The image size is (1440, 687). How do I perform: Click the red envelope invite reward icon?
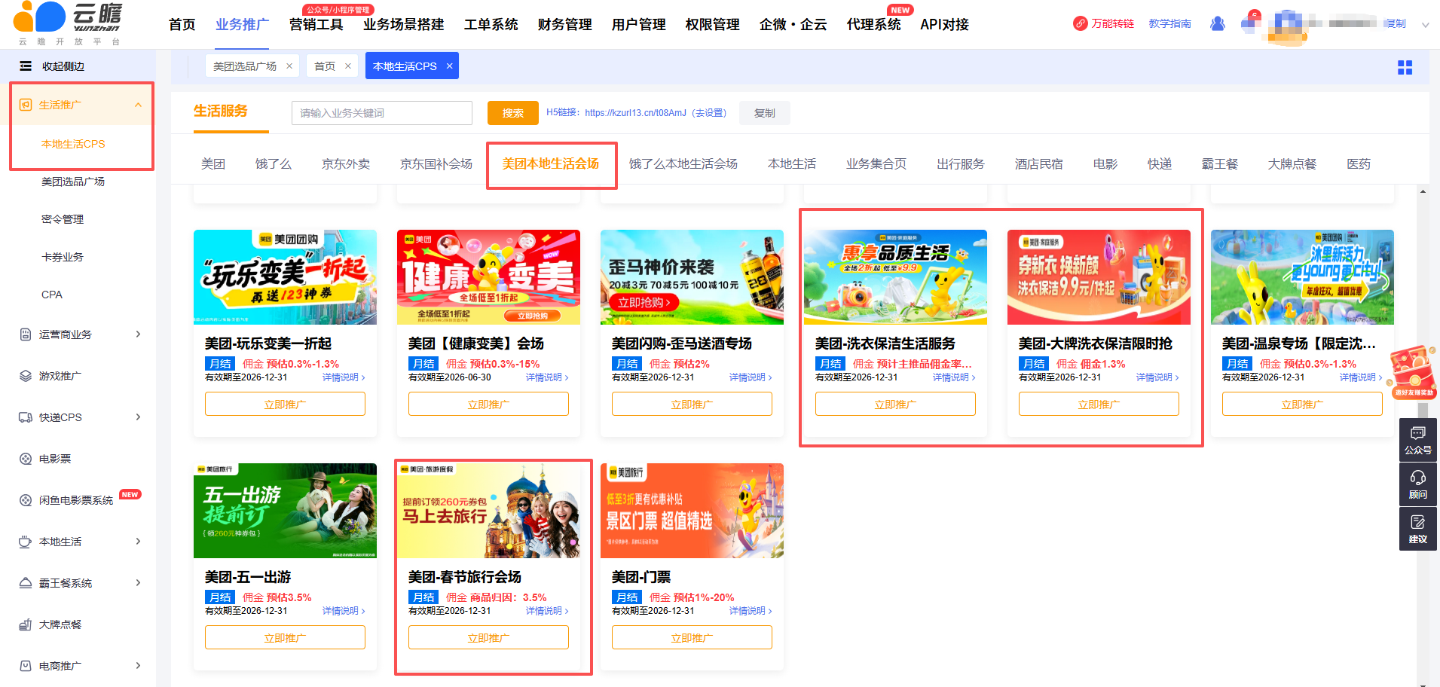1414,371
